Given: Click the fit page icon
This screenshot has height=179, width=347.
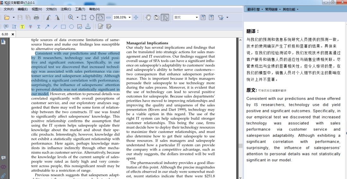Looking at the screenshot, I should coord(92,17).
